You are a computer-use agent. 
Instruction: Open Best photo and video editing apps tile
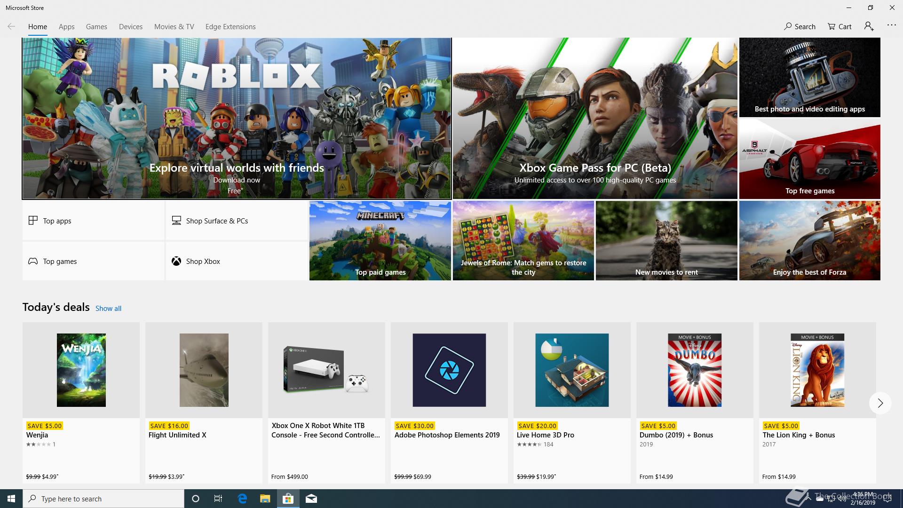pyautogui.click(x=809, y=77)
